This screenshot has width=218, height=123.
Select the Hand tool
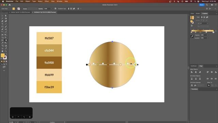click(x=2, y=51)
